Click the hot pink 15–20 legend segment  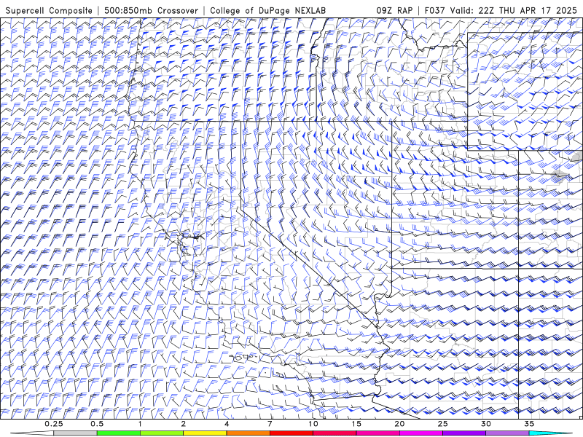coord(377,433)
